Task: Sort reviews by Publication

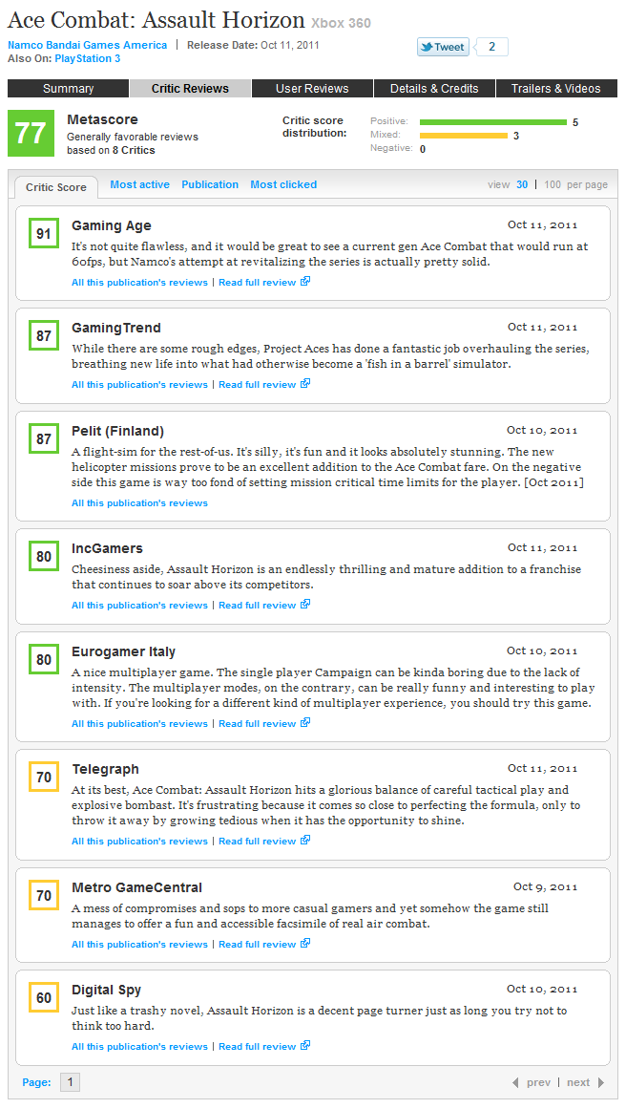Action: tap(210, 184)
